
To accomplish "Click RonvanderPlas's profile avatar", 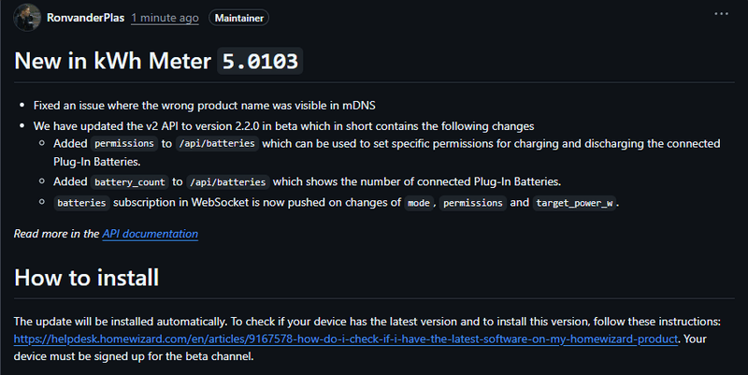I will click(27, 17).
